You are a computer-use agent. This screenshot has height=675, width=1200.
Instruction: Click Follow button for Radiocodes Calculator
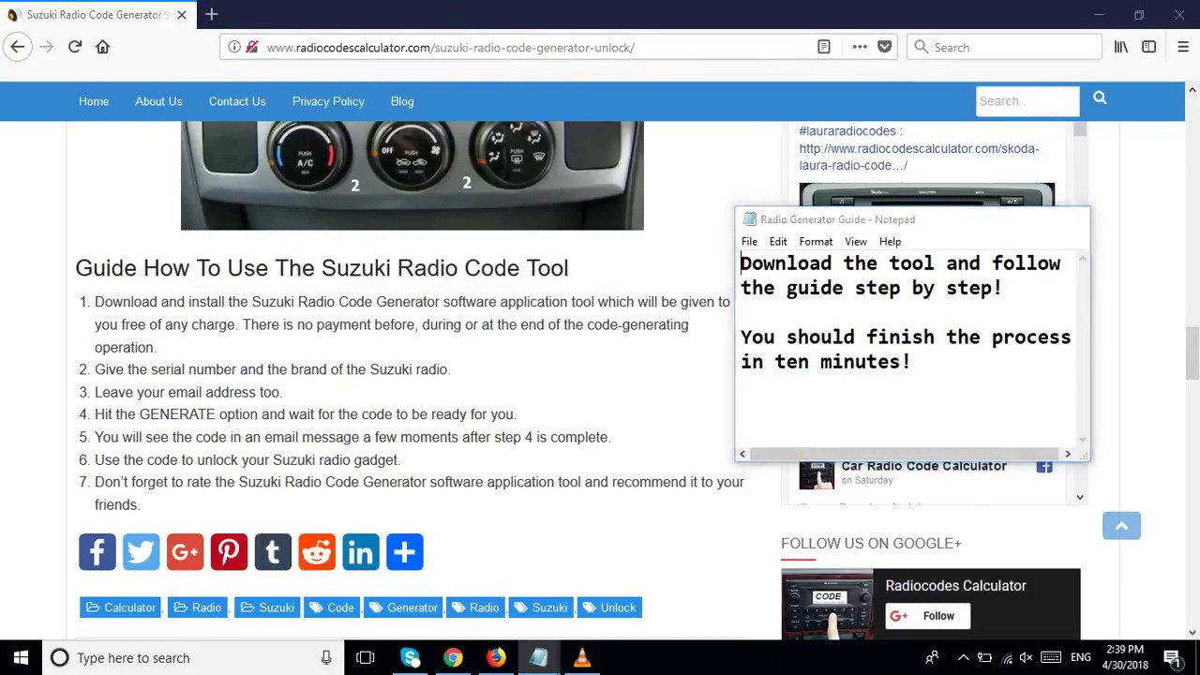point(926,616)
